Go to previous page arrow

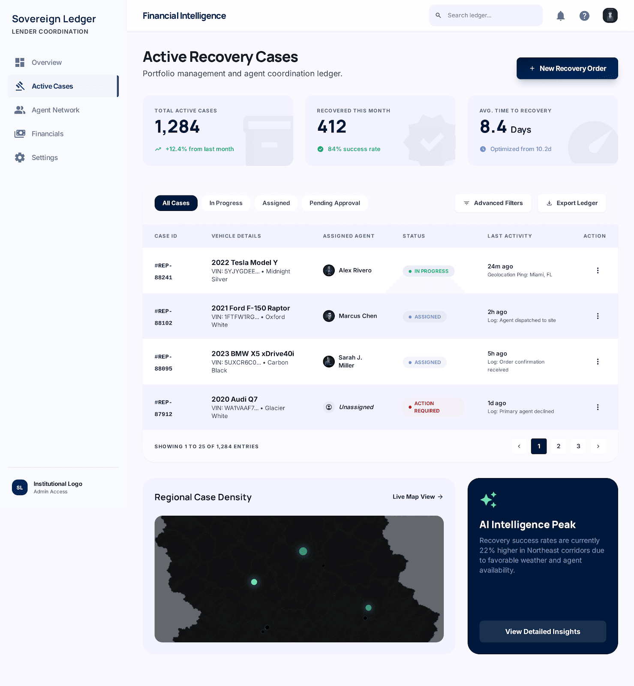tap(519, 446)
